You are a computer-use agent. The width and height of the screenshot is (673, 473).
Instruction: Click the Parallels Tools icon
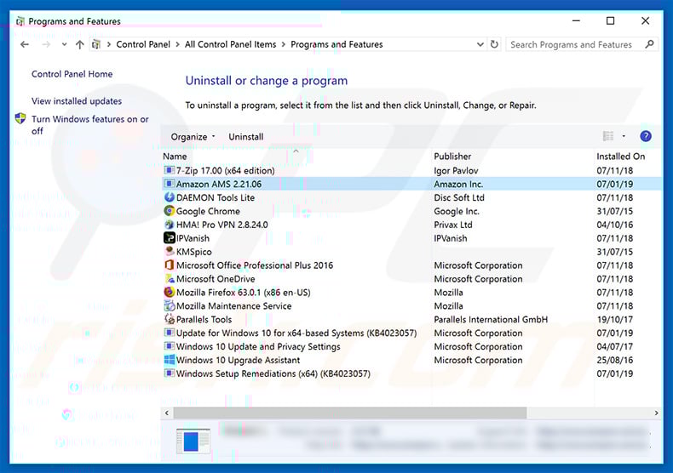click(x=170, y=319)
